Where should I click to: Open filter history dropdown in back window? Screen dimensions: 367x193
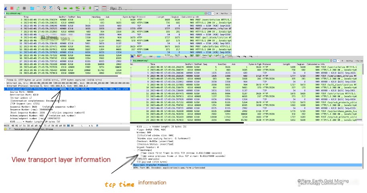(213, 13)
